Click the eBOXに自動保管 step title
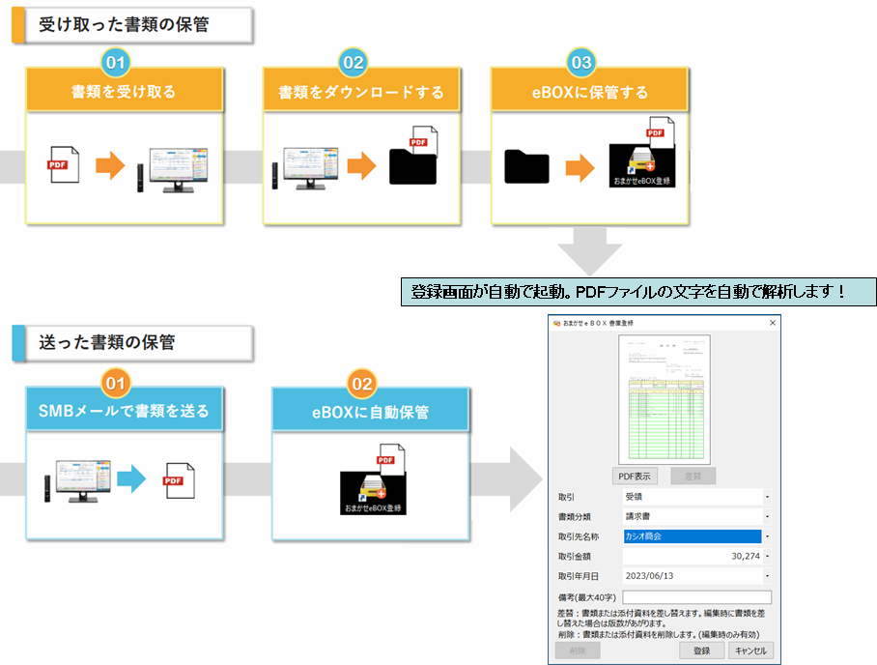 pos(370,412)
